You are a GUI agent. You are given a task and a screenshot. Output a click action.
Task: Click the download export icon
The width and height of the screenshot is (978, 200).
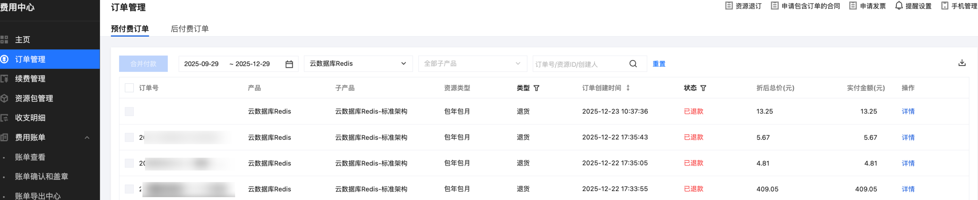click(962, 63)
